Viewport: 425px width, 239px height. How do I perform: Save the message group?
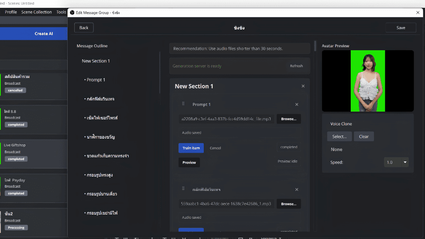[x=401, y=28]
